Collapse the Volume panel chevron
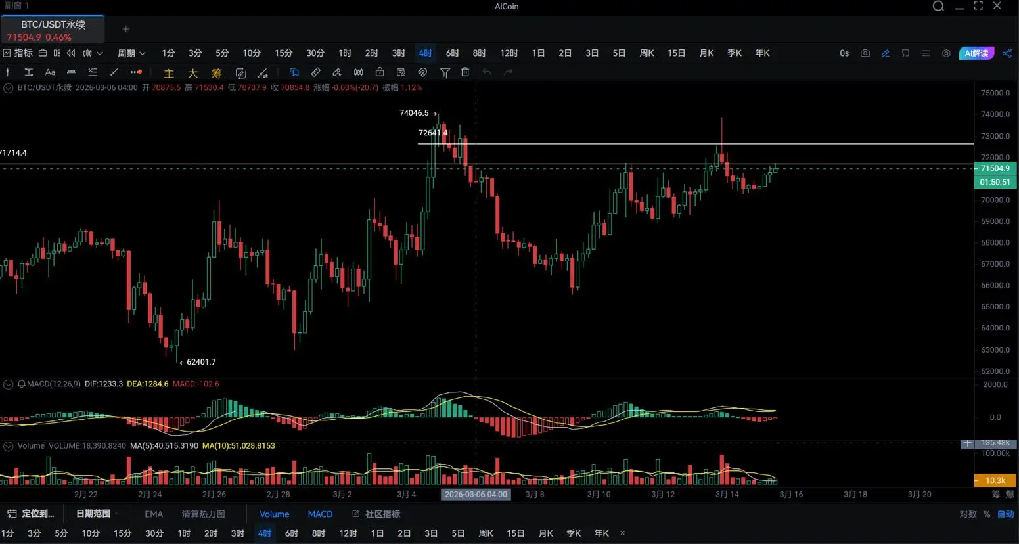The width and height of the screenshot is (1019, 544). tap(9, 446)
